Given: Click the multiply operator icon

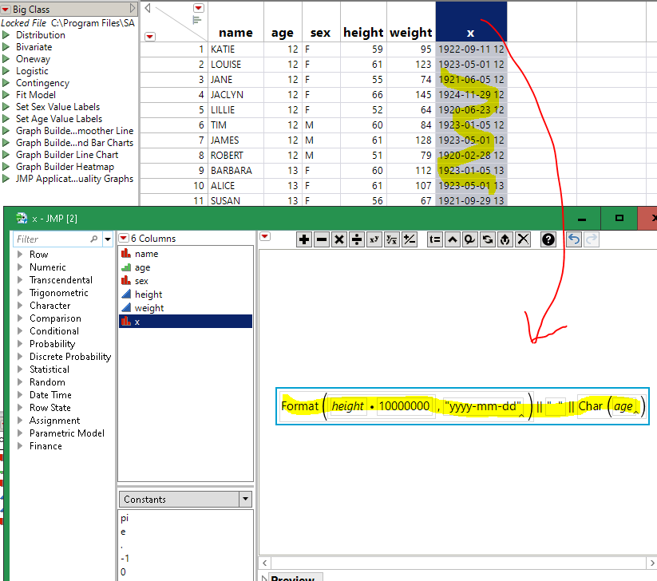Looking at the screenshot, I should (339, 239).
